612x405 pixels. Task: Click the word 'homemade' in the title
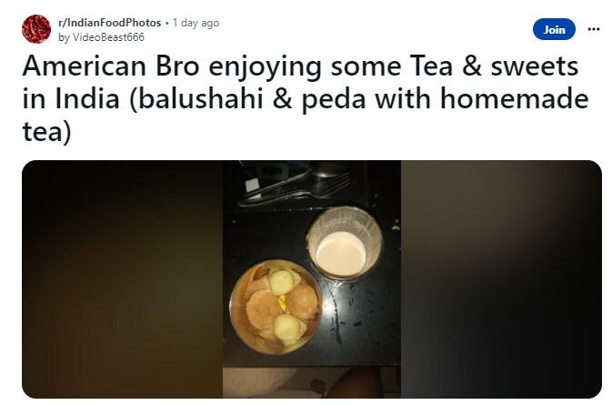[x=515, y=99]
